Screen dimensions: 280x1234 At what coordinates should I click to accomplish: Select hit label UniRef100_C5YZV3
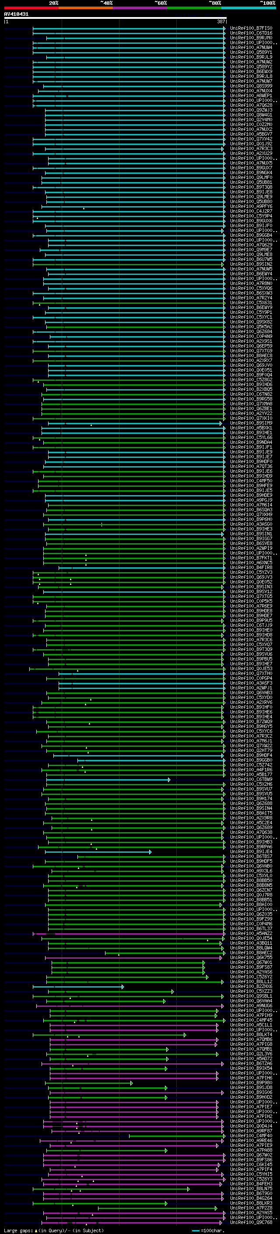[x=251, y=572]
